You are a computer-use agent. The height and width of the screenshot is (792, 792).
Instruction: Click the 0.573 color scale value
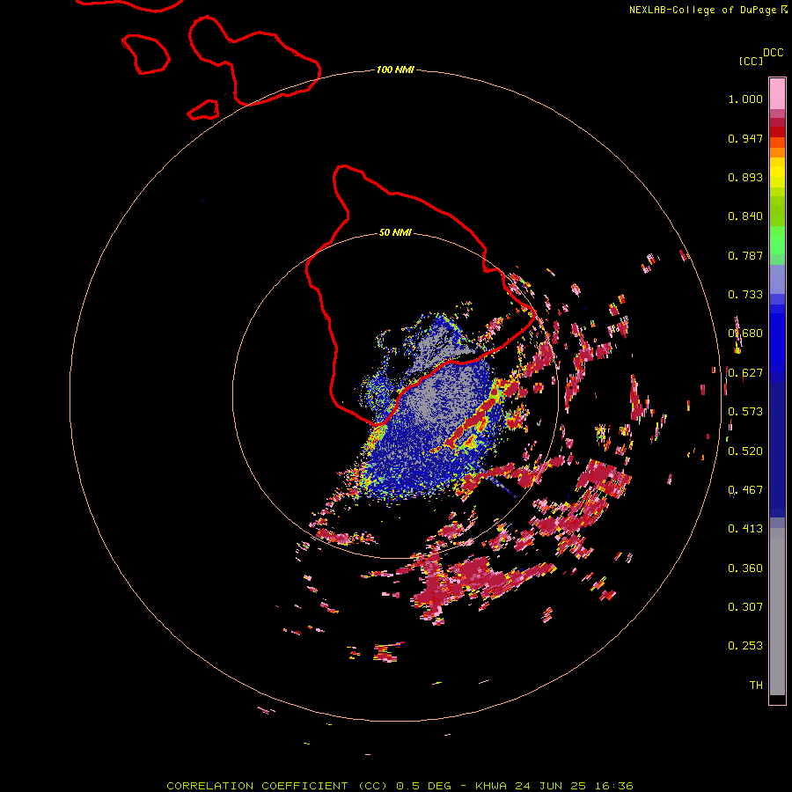[x=745, y=412]
